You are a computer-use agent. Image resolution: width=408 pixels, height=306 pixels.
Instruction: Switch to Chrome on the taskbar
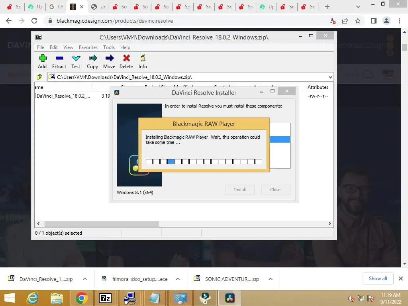pos(81,298)
